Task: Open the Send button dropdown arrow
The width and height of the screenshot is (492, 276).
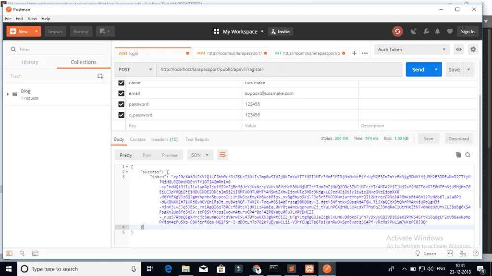Action: pyautogui.click(x=436, y=69)
